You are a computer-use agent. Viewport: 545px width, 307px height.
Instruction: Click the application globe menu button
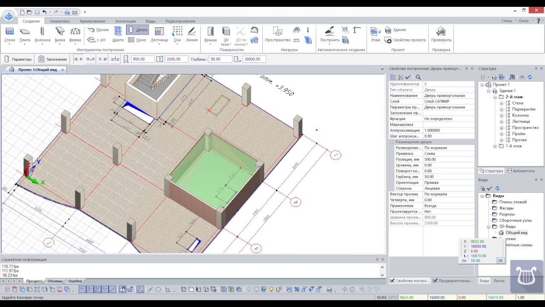9,17
